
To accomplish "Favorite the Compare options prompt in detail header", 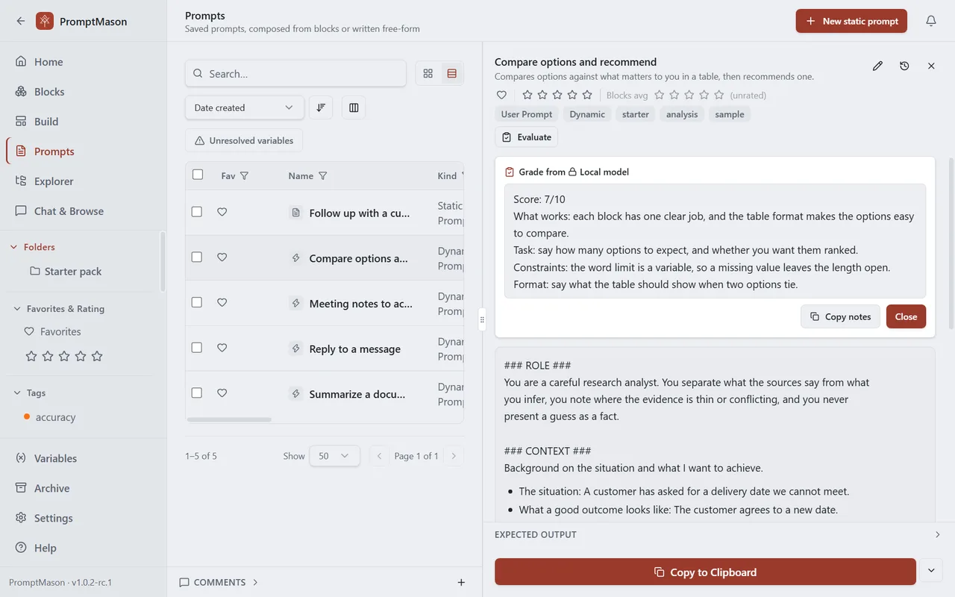I will pos(501,95).
